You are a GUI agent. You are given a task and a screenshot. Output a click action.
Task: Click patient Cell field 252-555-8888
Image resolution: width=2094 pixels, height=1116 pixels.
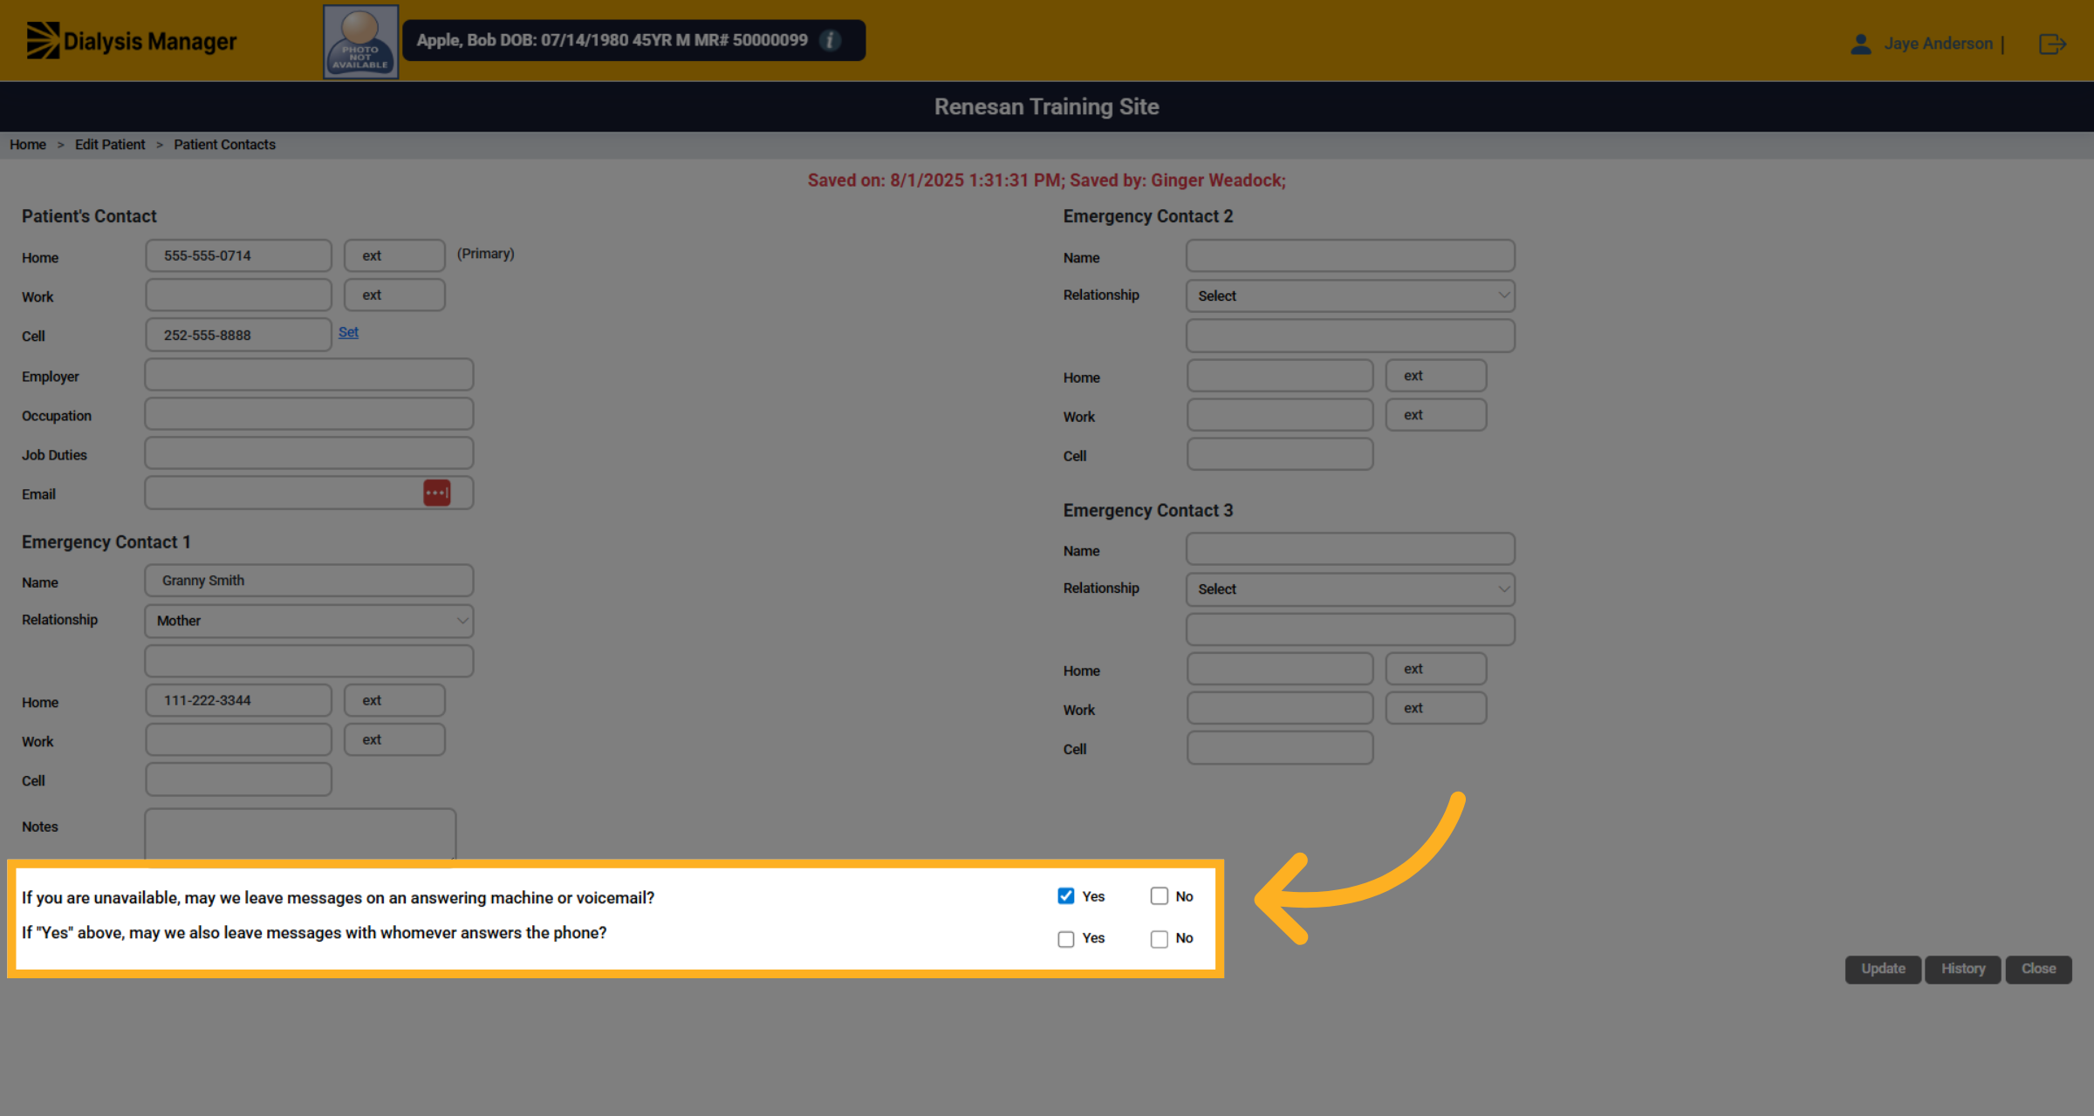click(x=238, y=335)
